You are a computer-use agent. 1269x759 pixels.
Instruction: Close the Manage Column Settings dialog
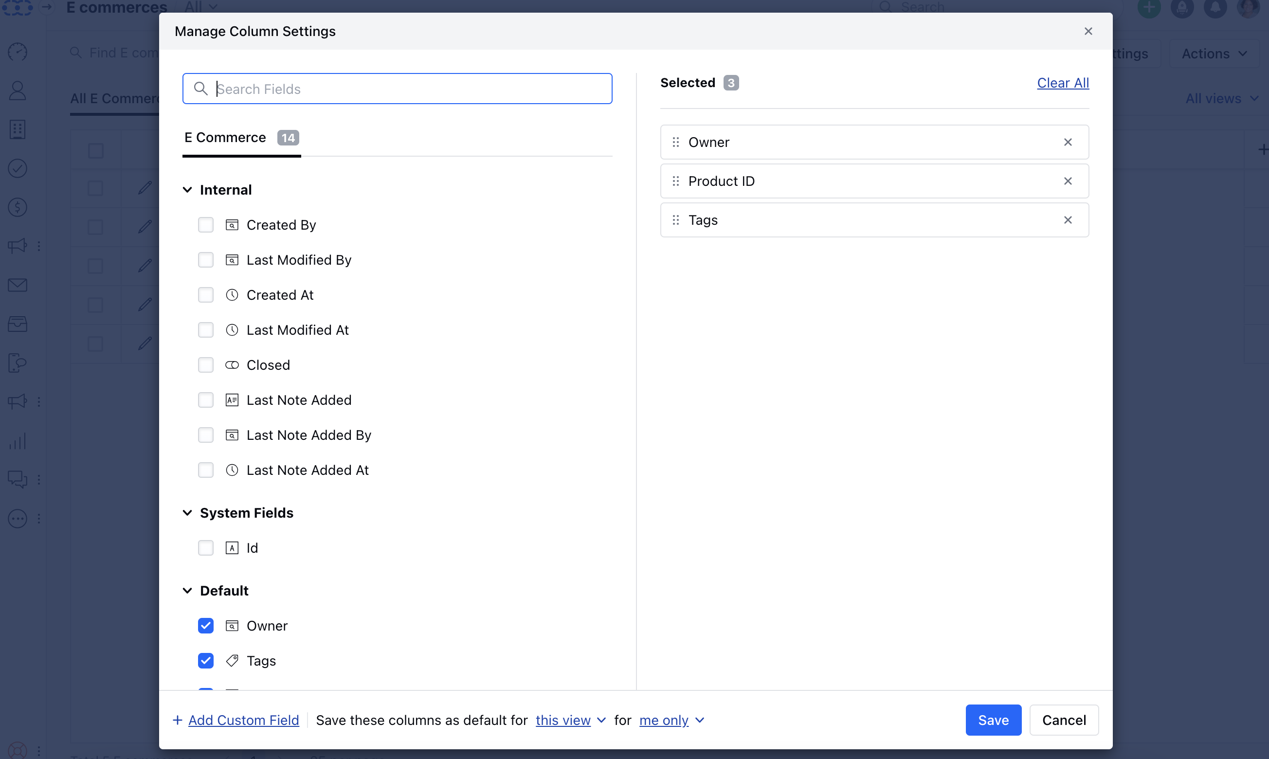tap(1088, 31)
